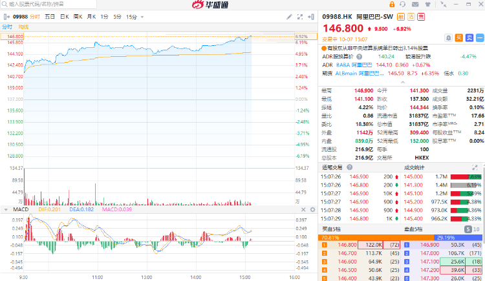
Task: Open ALBmain 阿里巴巴 futures link
Action: point(360,73)
